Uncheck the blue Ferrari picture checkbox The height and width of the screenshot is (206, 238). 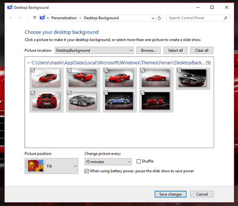click(106, 93)
